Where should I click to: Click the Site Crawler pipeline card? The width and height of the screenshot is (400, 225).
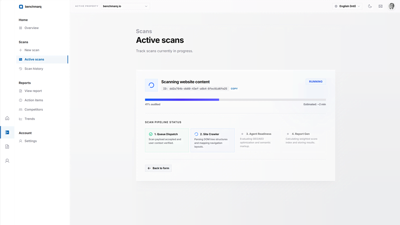tap(212, 140)
